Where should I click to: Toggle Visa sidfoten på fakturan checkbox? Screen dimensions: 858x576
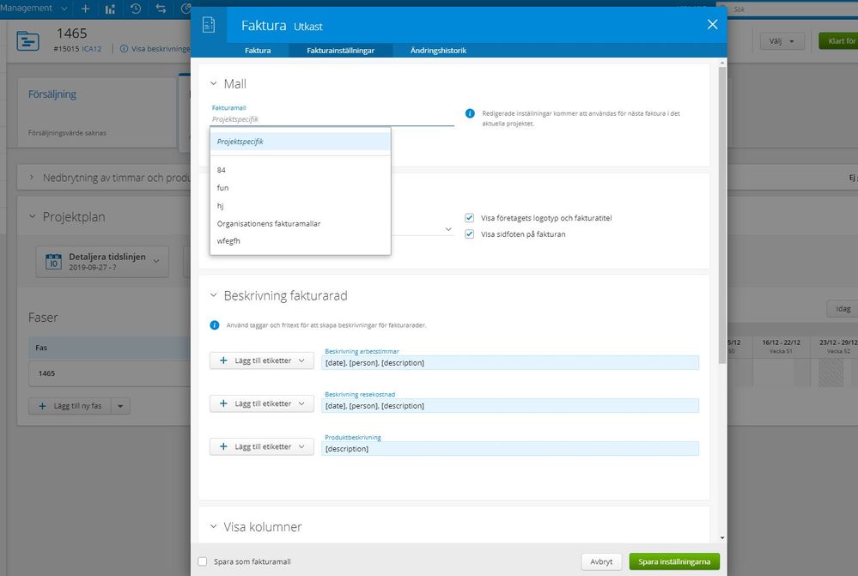(469, 234)
